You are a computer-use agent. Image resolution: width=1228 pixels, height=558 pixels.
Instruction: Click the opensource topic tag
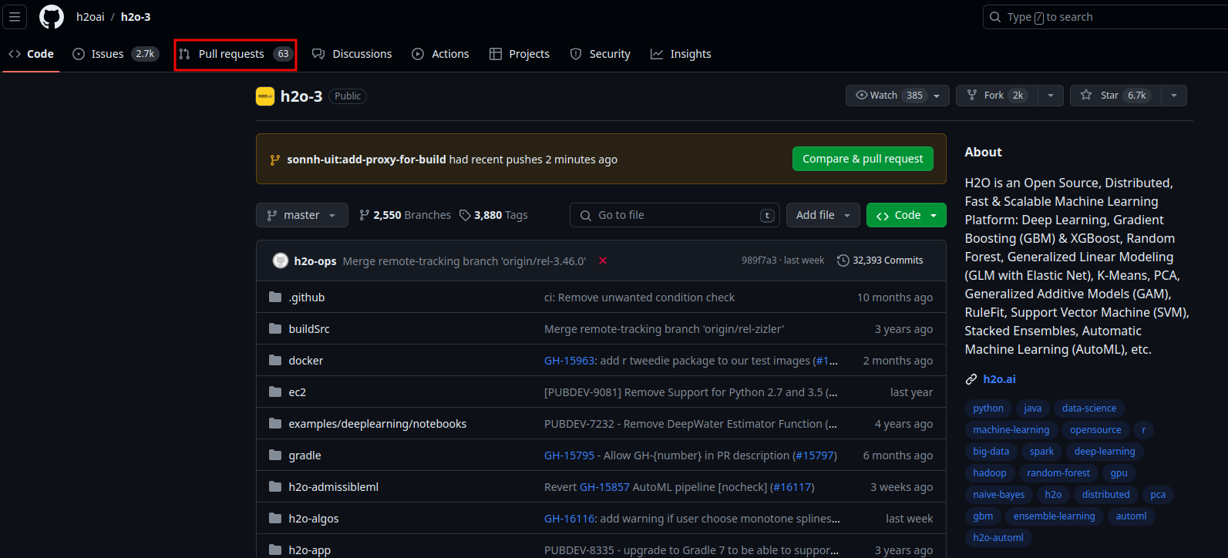tap(1095, 430)
